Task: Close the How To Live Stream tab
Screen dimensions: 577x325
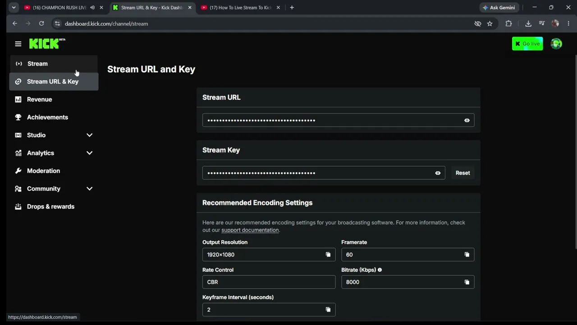Action: click(278, 8)
